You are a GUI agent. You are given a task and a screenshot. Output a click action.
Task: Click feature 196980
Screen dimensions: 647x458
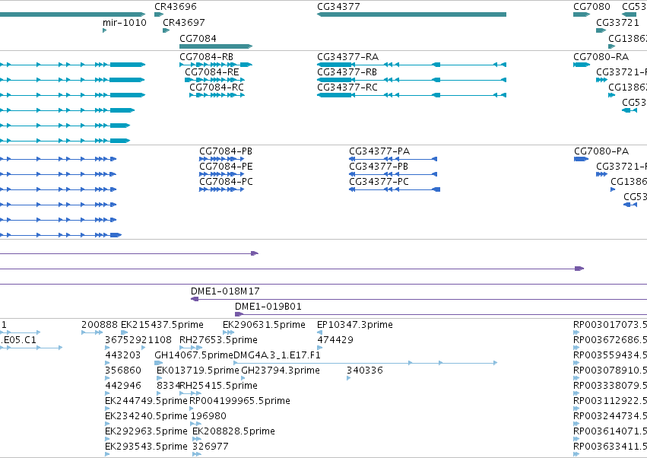[x=209, y=416]
